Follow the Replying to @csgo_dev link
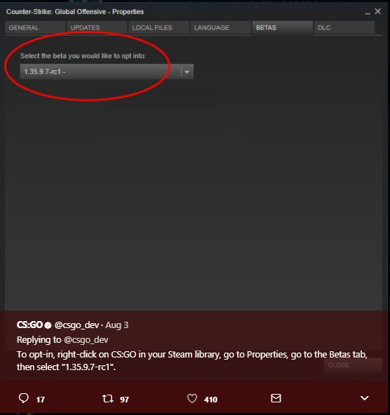Screen dimensions: 390x415 (86, 340)
